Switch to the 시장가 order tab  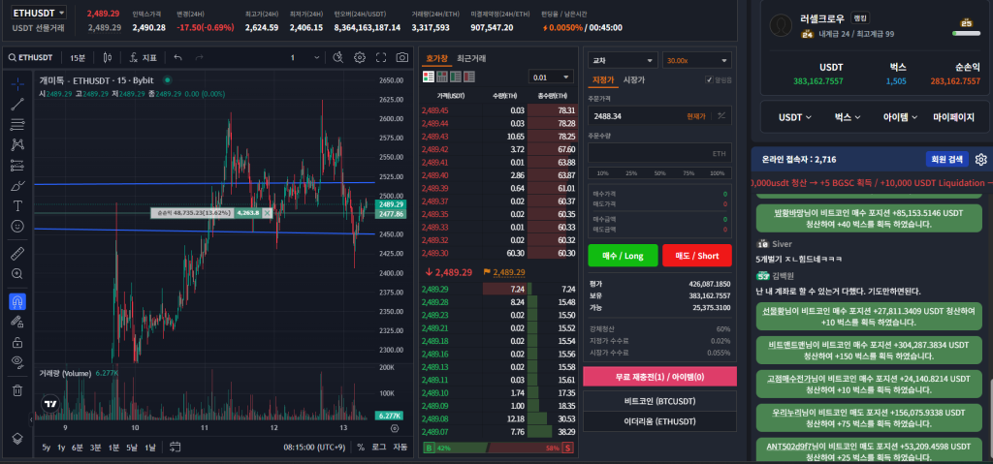pyautogui.click(x=633, y=79)
